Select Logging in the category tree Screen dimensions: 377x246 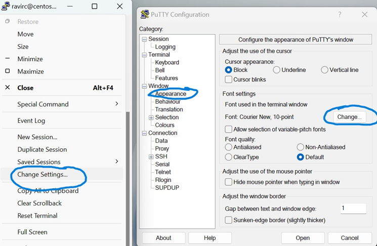165,47
